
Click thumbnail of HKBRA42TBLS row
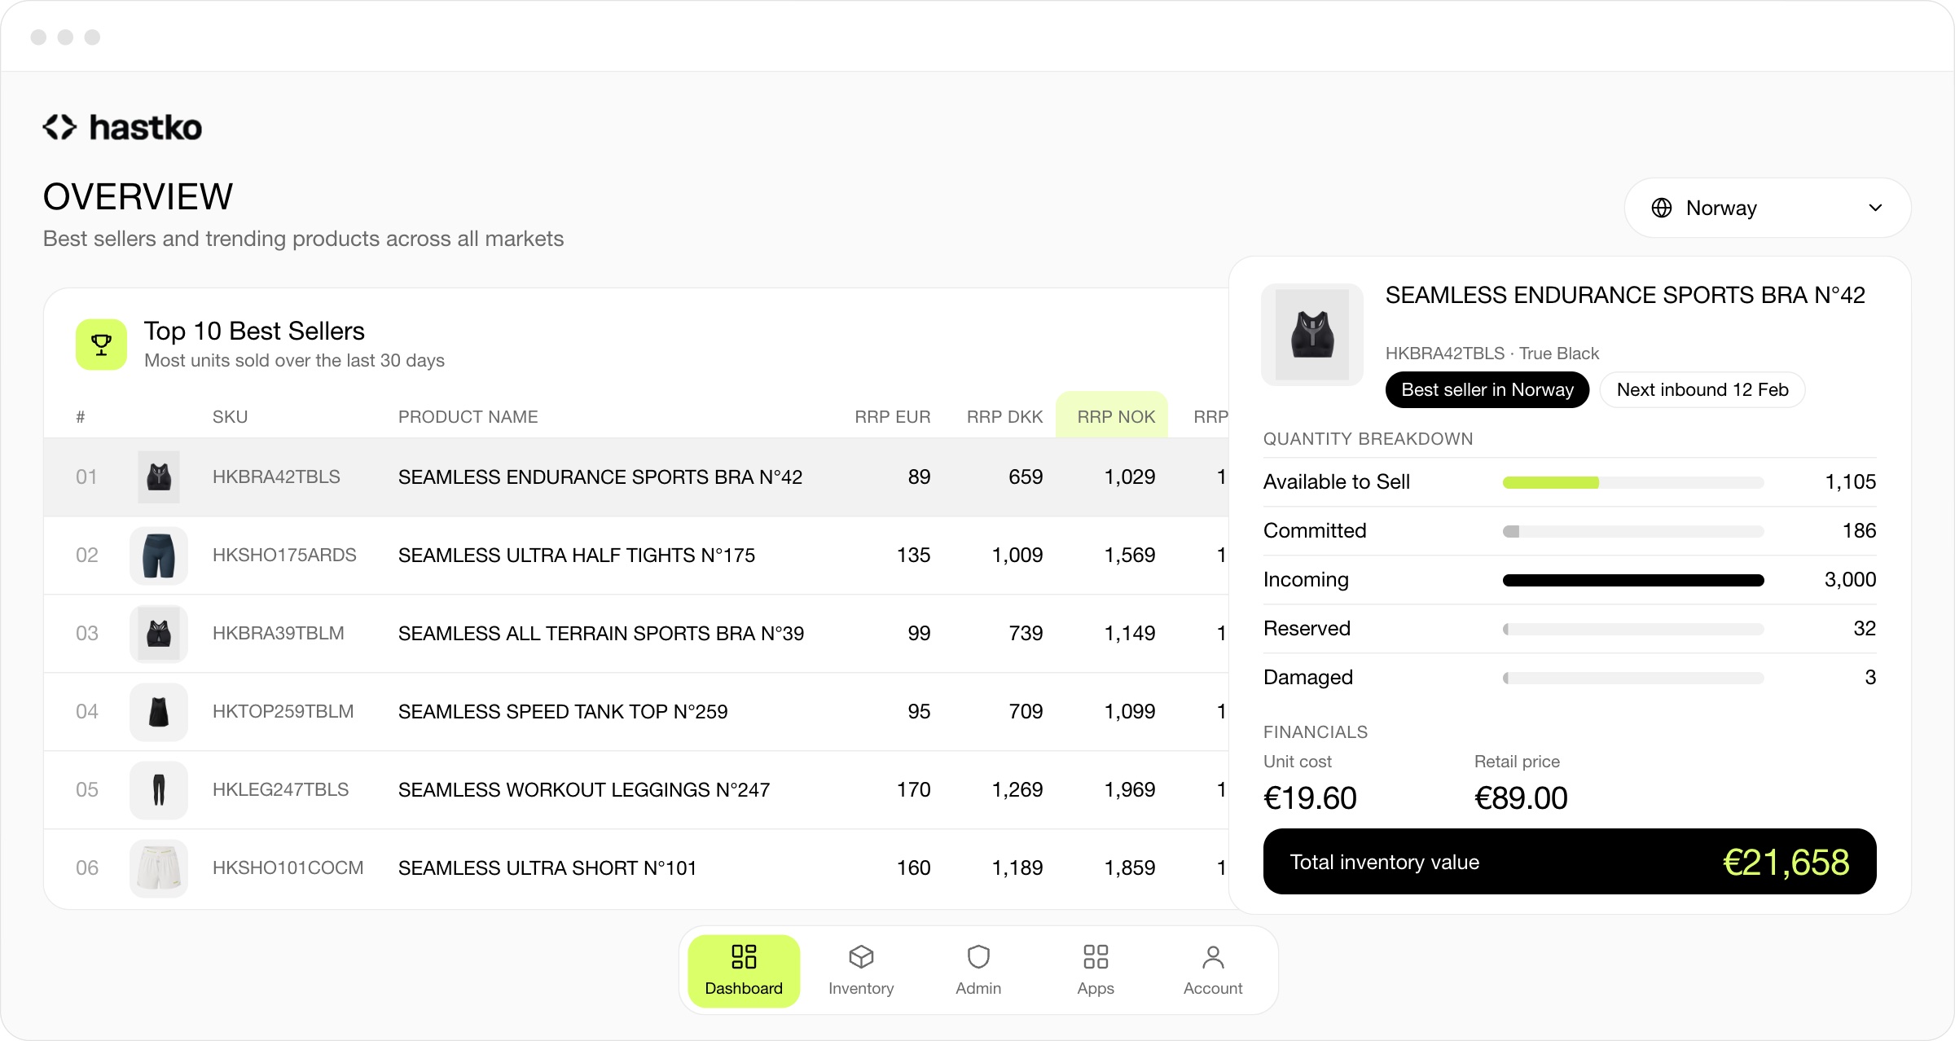(x=159, y=477)
